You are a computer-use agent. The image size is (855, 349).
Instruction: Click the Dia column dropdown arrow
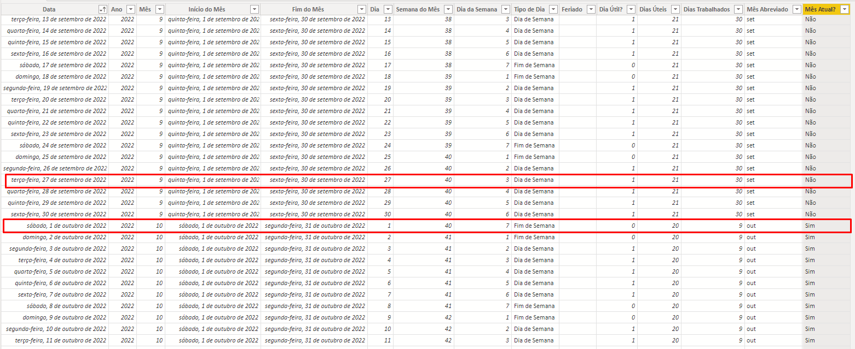pos(388,9)
